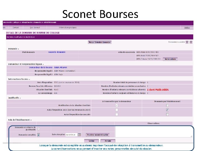Viewport: 201px width, 151px height.
Task: Select the 'Demande complète' radio button
Action: pos(39,135)
